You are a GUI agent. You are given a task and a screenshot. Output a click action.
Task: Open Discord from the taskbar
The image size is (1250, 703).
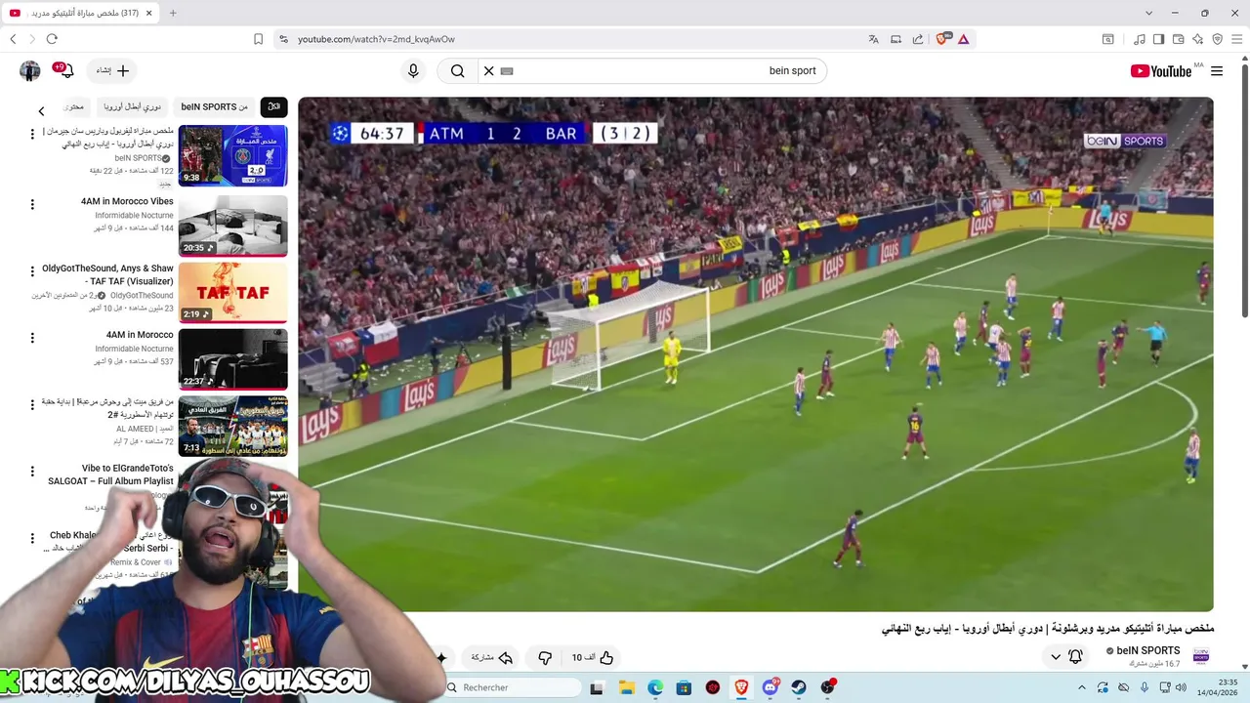771,687
